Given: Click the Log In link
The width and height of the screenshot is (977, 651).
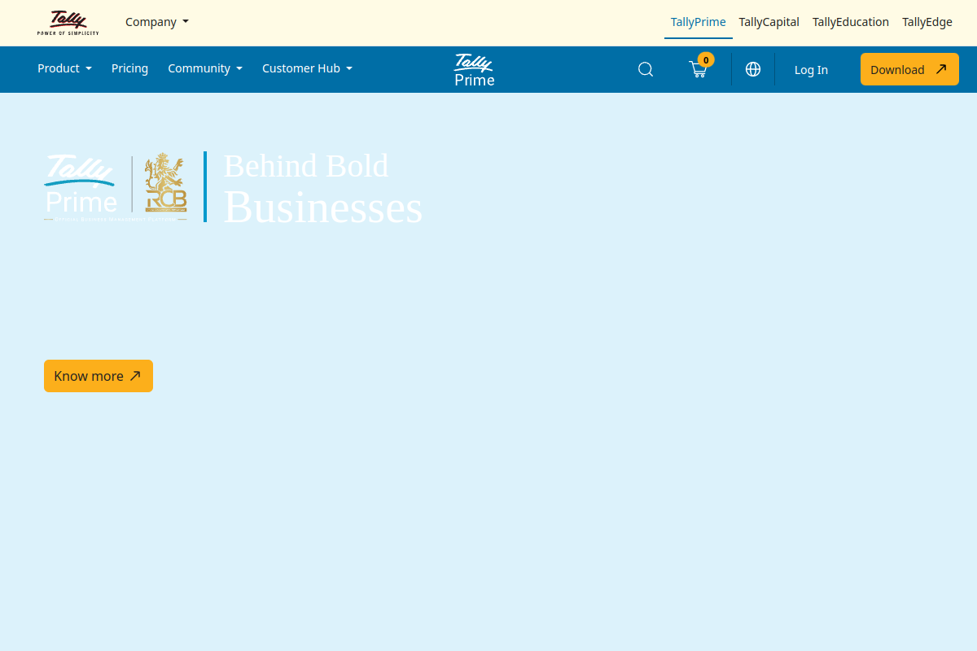Looking at the screenshot, I should [811, 70].
